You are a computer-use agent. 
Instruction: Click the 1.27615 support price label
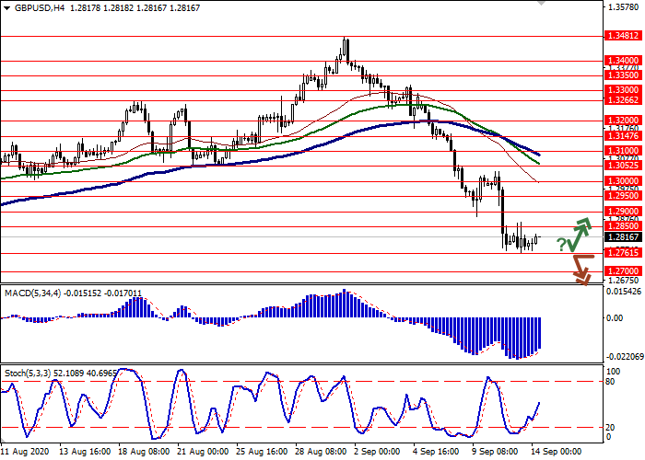pyautogui.click(x=623, y=252)
